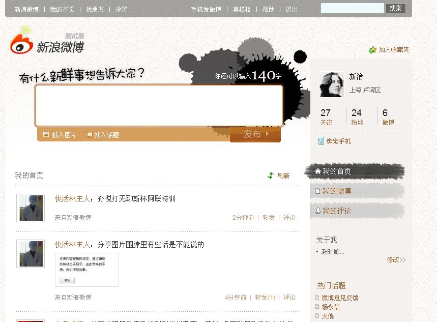The width and height of the screenshot is (437, 322).
Task: Click the 加入收藏夹 bookmark icon
Action: (x=372, y=50)
